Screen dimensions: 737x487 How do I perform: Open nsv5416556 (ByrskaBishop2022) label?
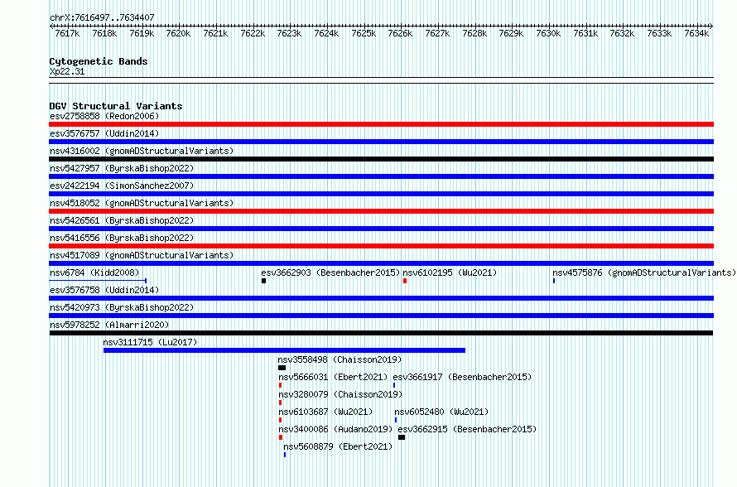point(122,238)
